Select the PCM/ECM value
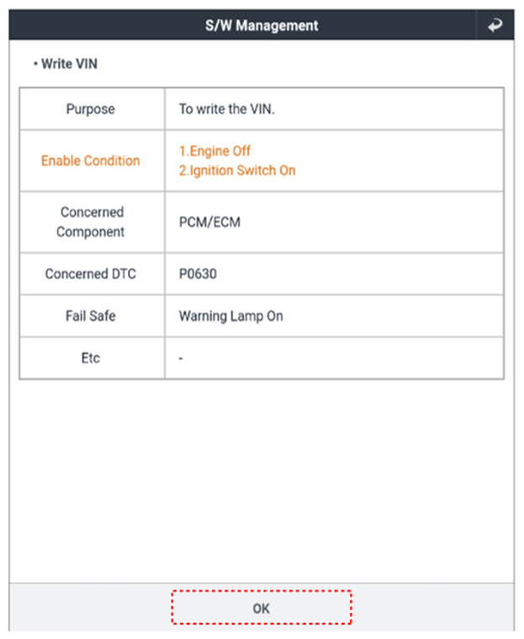This screenshot has width=524, height=639. pos(204,222)
